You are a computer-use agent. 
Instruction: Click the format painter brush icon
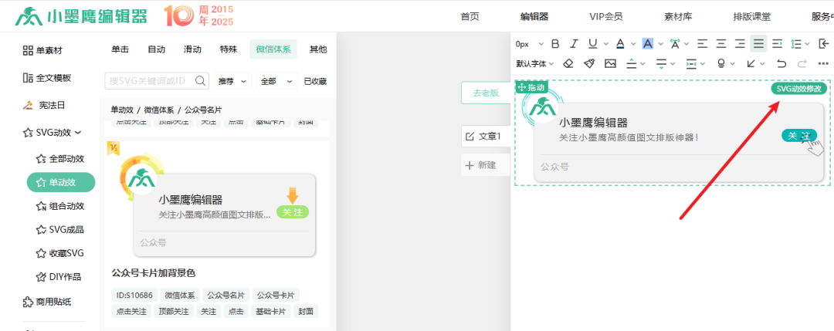click(x=589, y=63)
